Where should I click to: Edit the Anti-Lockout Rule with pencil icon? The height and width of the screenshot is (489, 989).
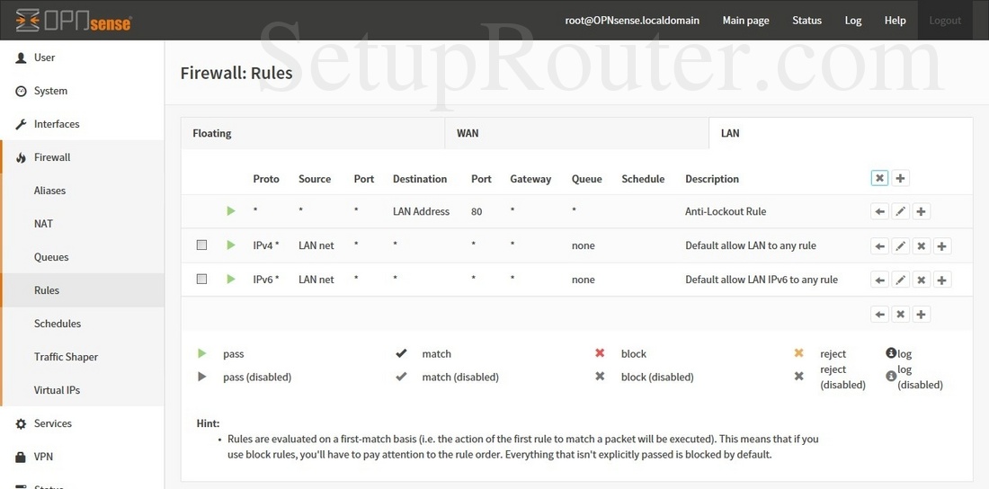point(901,212)
